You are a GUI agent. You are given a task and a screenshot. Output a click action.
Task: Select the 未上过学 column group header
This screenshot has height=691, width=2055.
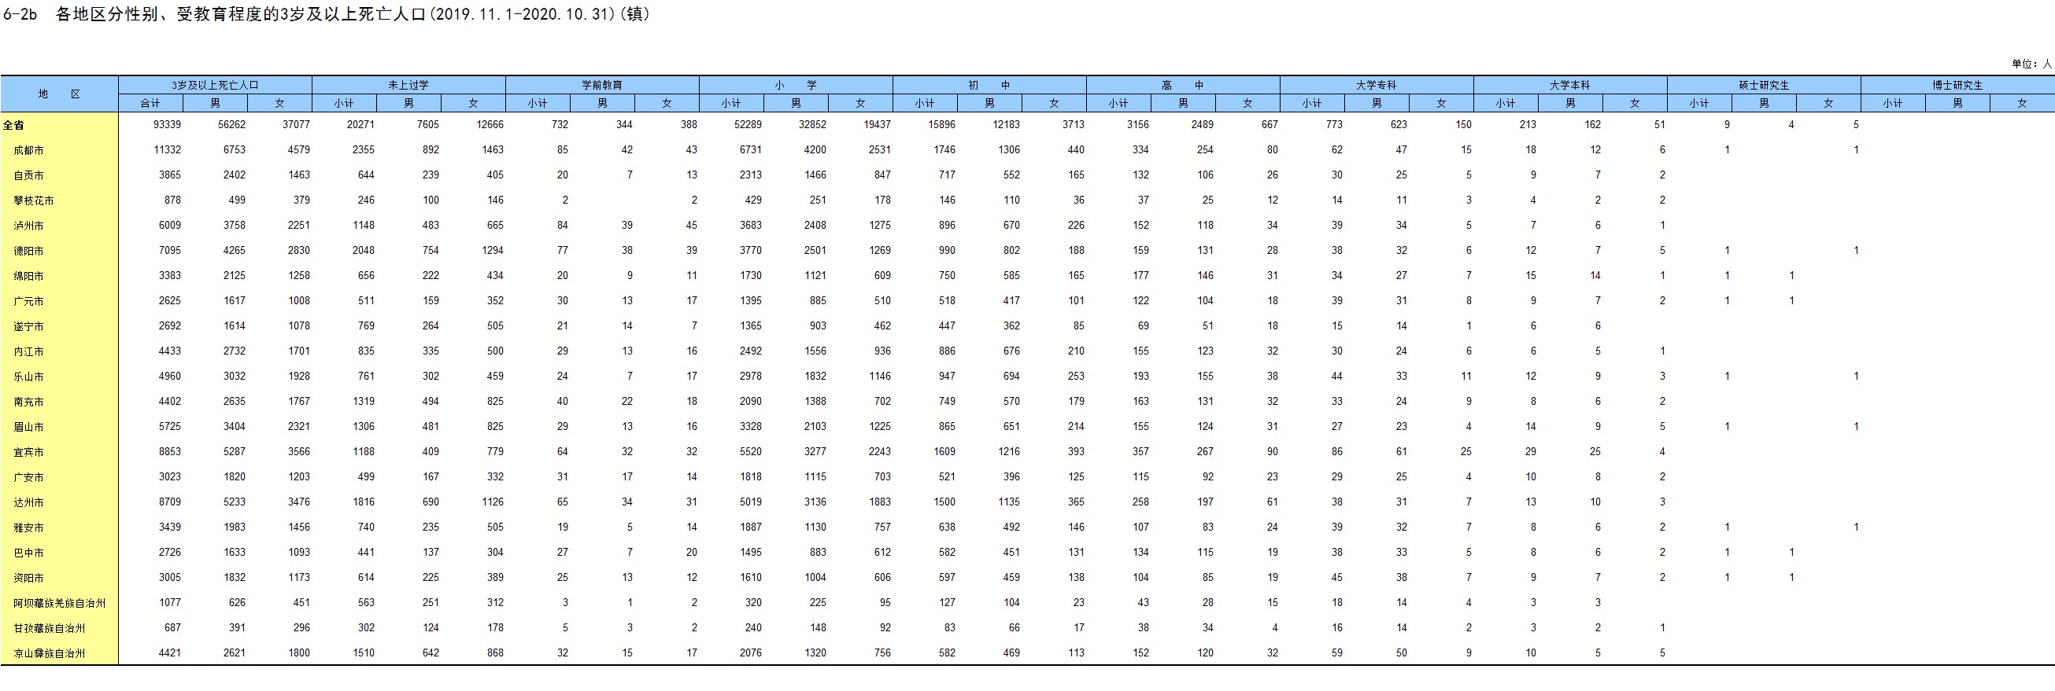click(408, 85)
